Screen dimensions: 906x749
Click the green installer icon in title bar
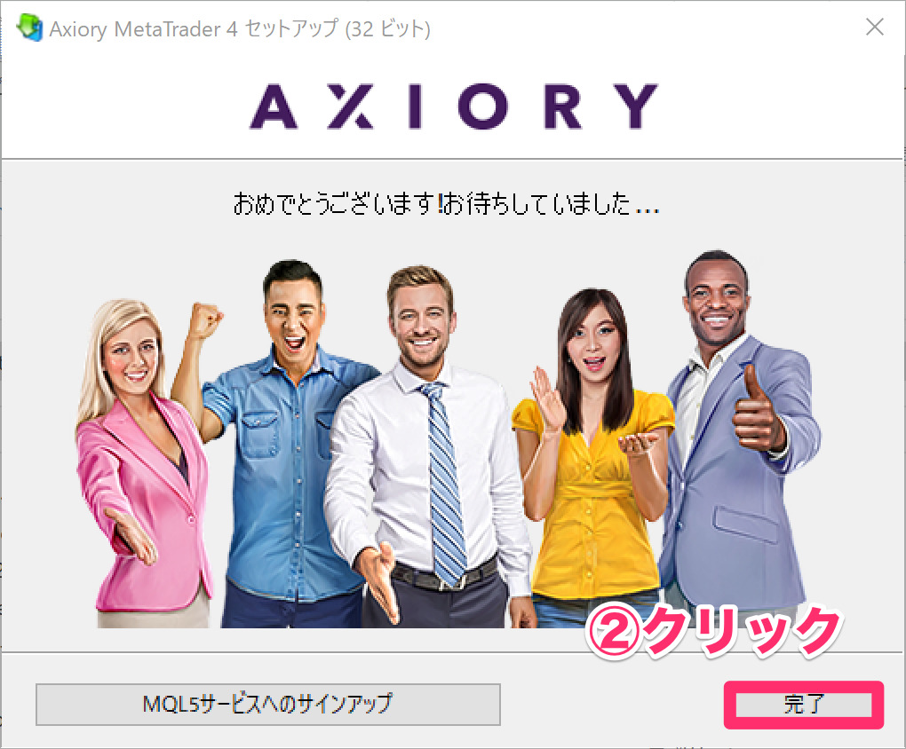pos(29,28)
